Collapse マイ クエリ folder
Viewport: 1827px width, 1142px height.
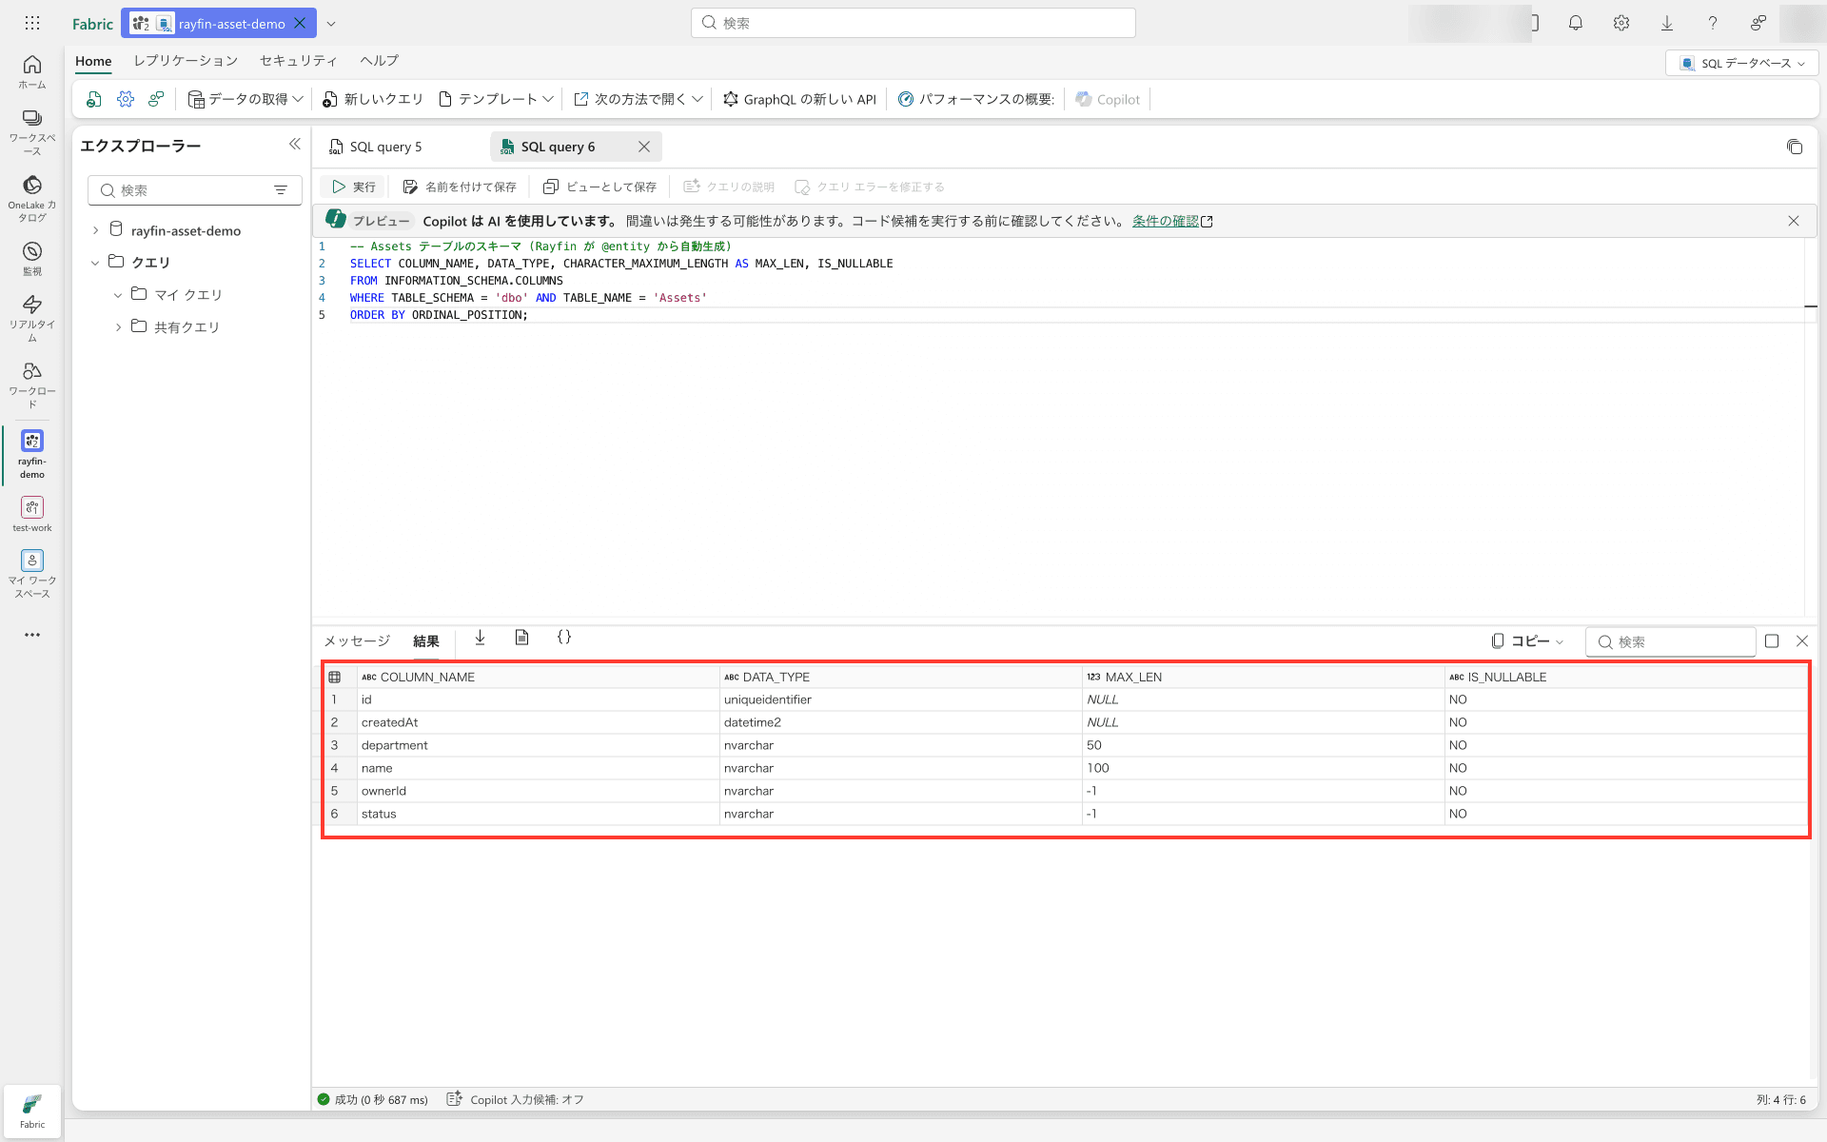click(118, 295)
